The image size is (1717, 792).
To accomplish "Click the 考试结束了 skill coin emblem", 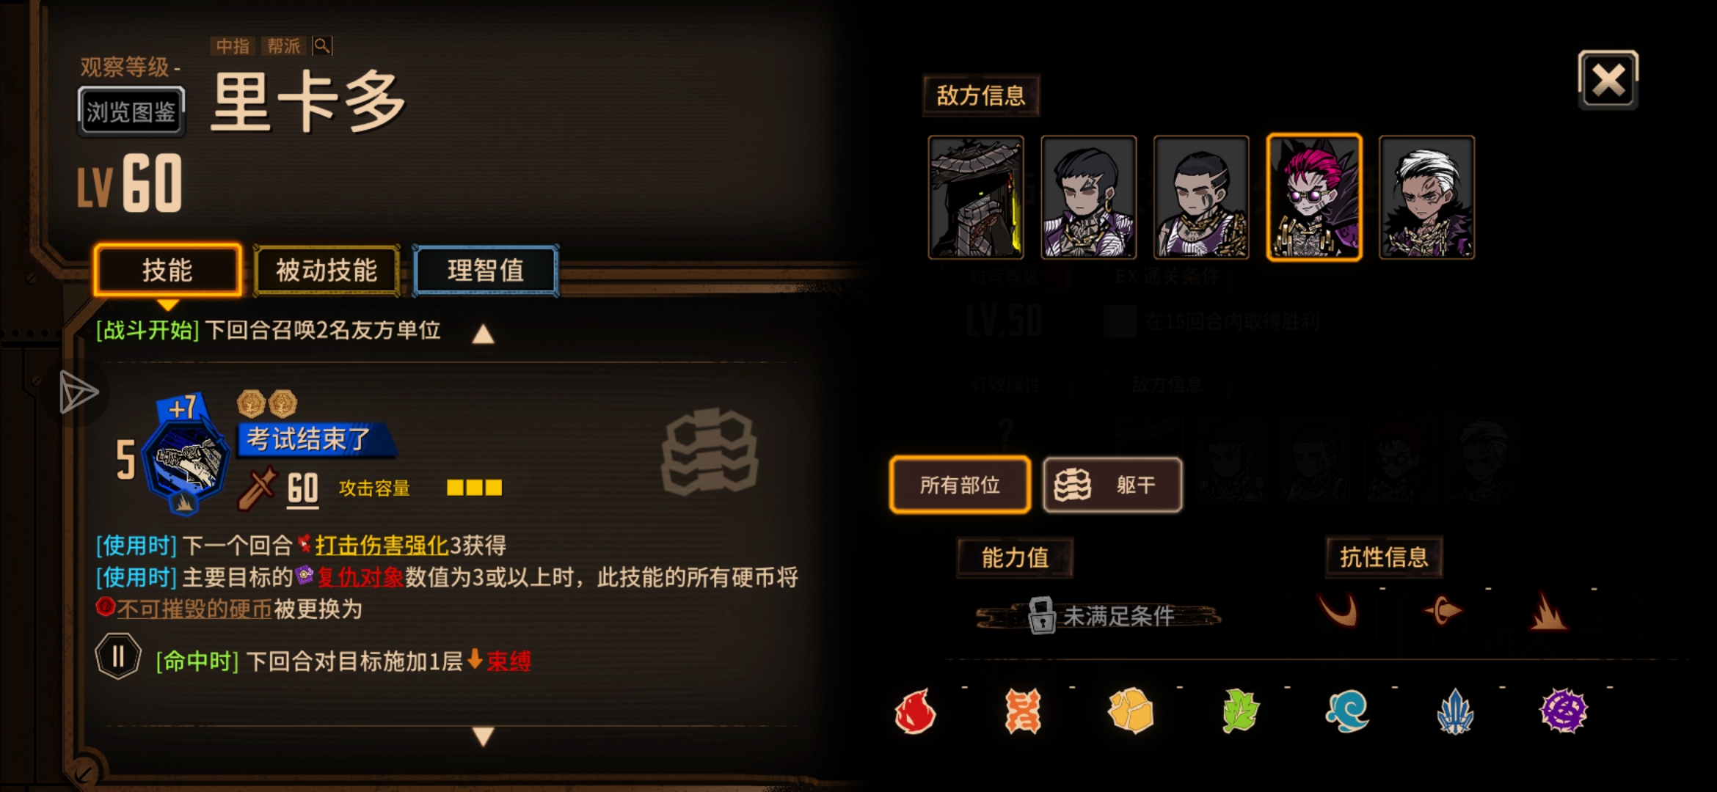I will (x=185, y=456).
